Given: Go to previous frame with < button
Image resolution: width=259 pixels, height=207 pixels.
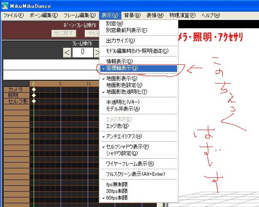Looking at the screenshot, I should 67,53.
